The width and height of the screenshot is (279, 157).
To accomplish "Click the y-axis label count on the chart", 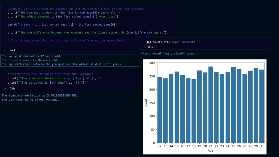I will tap(146, 103).
